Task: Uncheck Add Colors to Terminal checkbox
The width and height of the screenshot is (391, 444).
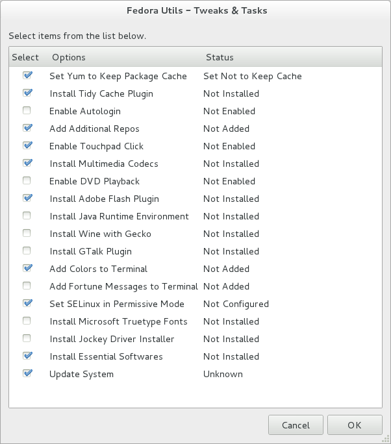Action: click(27, 269)
